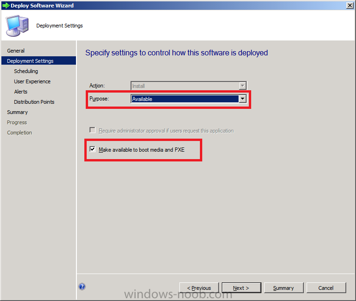Screen dimensions: 356x301
Task: Click the Purpose label
Action: 99,99
